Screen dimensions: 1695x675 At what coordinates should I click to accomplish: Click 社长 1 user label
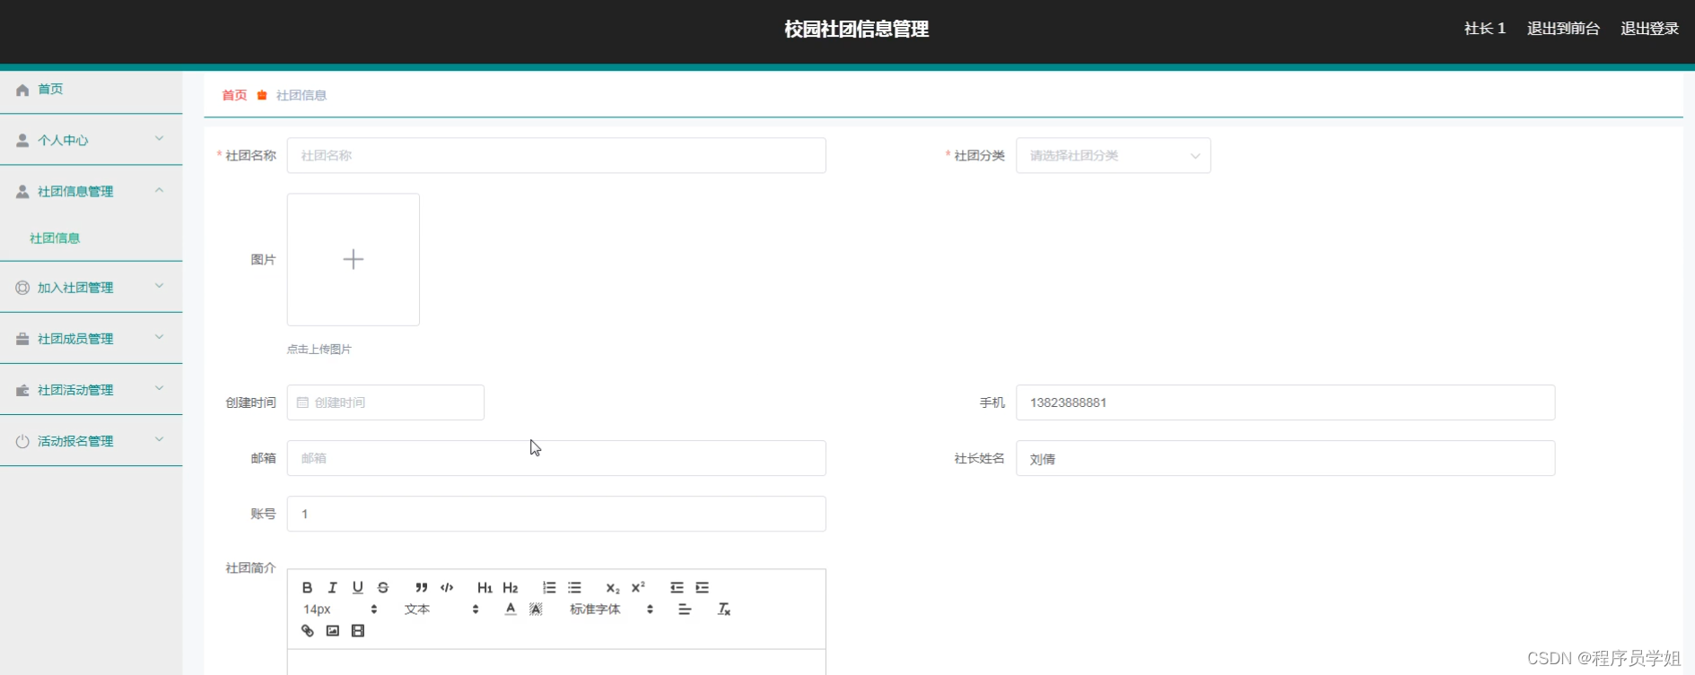[1485, 29]
